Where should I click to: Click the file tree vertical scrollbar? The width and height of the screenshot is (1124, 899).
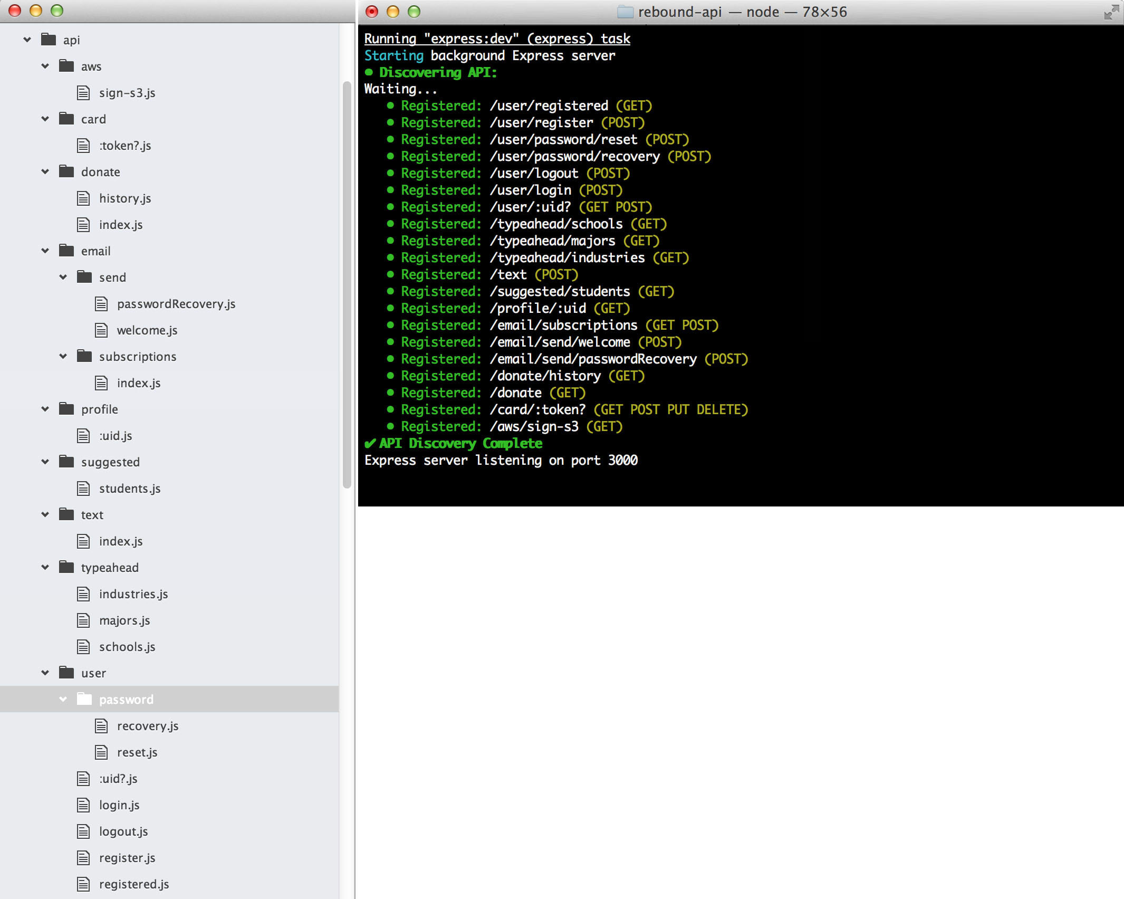point(347,285)
